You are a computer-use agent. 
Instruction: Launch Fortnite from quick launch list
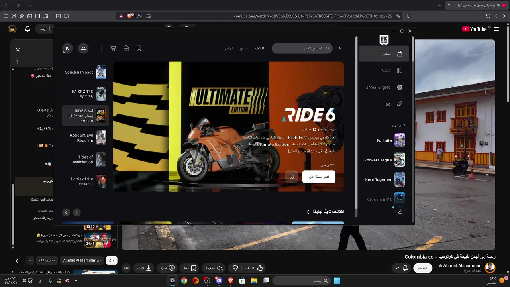[384, 140]
